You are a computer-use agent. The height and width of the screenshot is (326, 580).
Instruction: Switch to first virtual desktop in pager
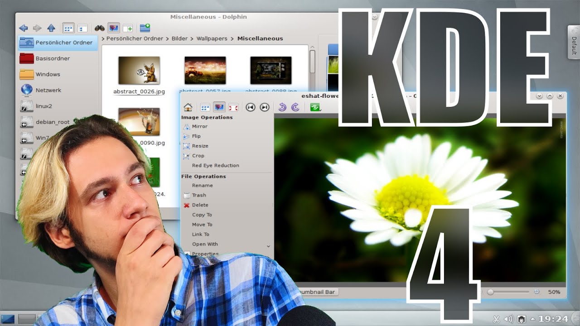(x=8, y=319)
